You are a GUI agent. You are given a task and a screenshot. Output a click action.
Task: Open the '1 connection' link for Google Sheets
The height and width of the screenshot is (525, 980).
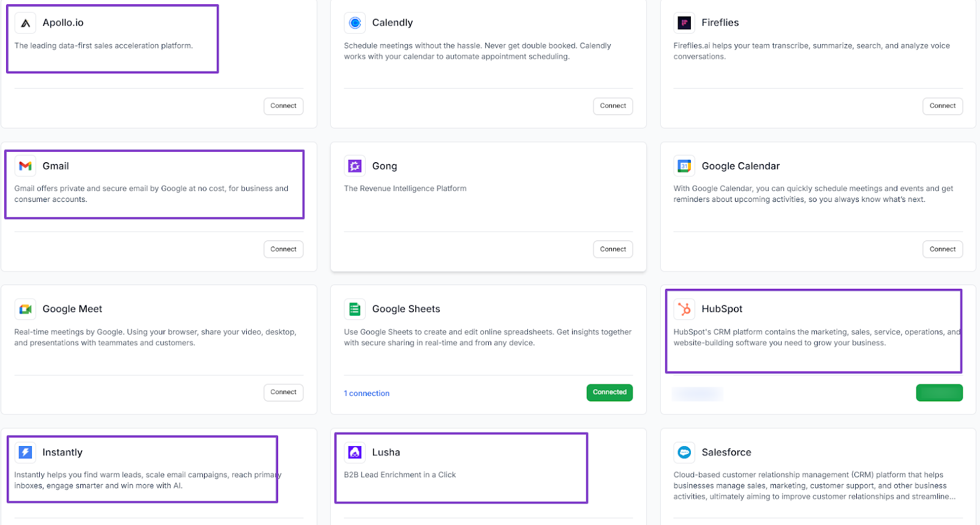[367, 393]
